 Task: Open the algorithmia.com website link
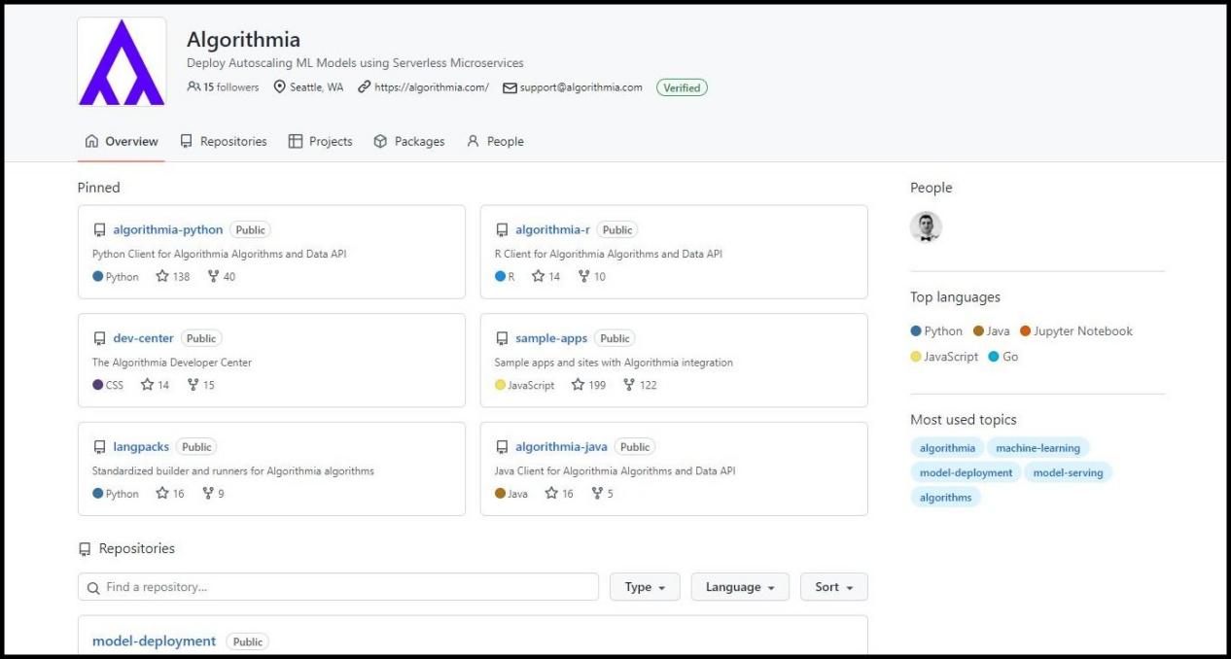431,87
